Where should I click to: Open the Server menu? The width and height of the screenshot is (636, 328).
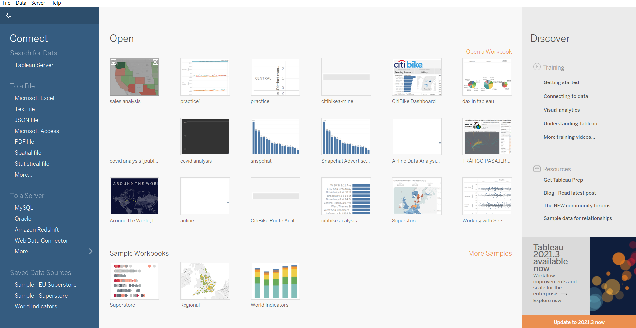[x=38, y=3]
